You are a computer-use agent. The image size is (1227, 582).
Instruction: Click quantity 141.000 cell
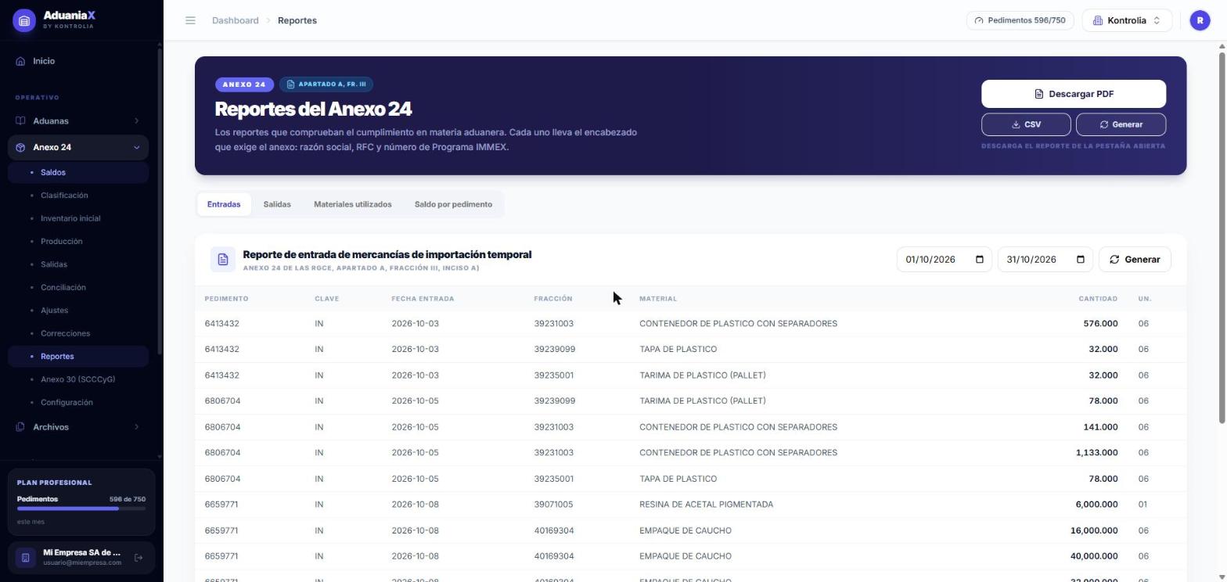pyautogui.click(x=1100, y=427)
